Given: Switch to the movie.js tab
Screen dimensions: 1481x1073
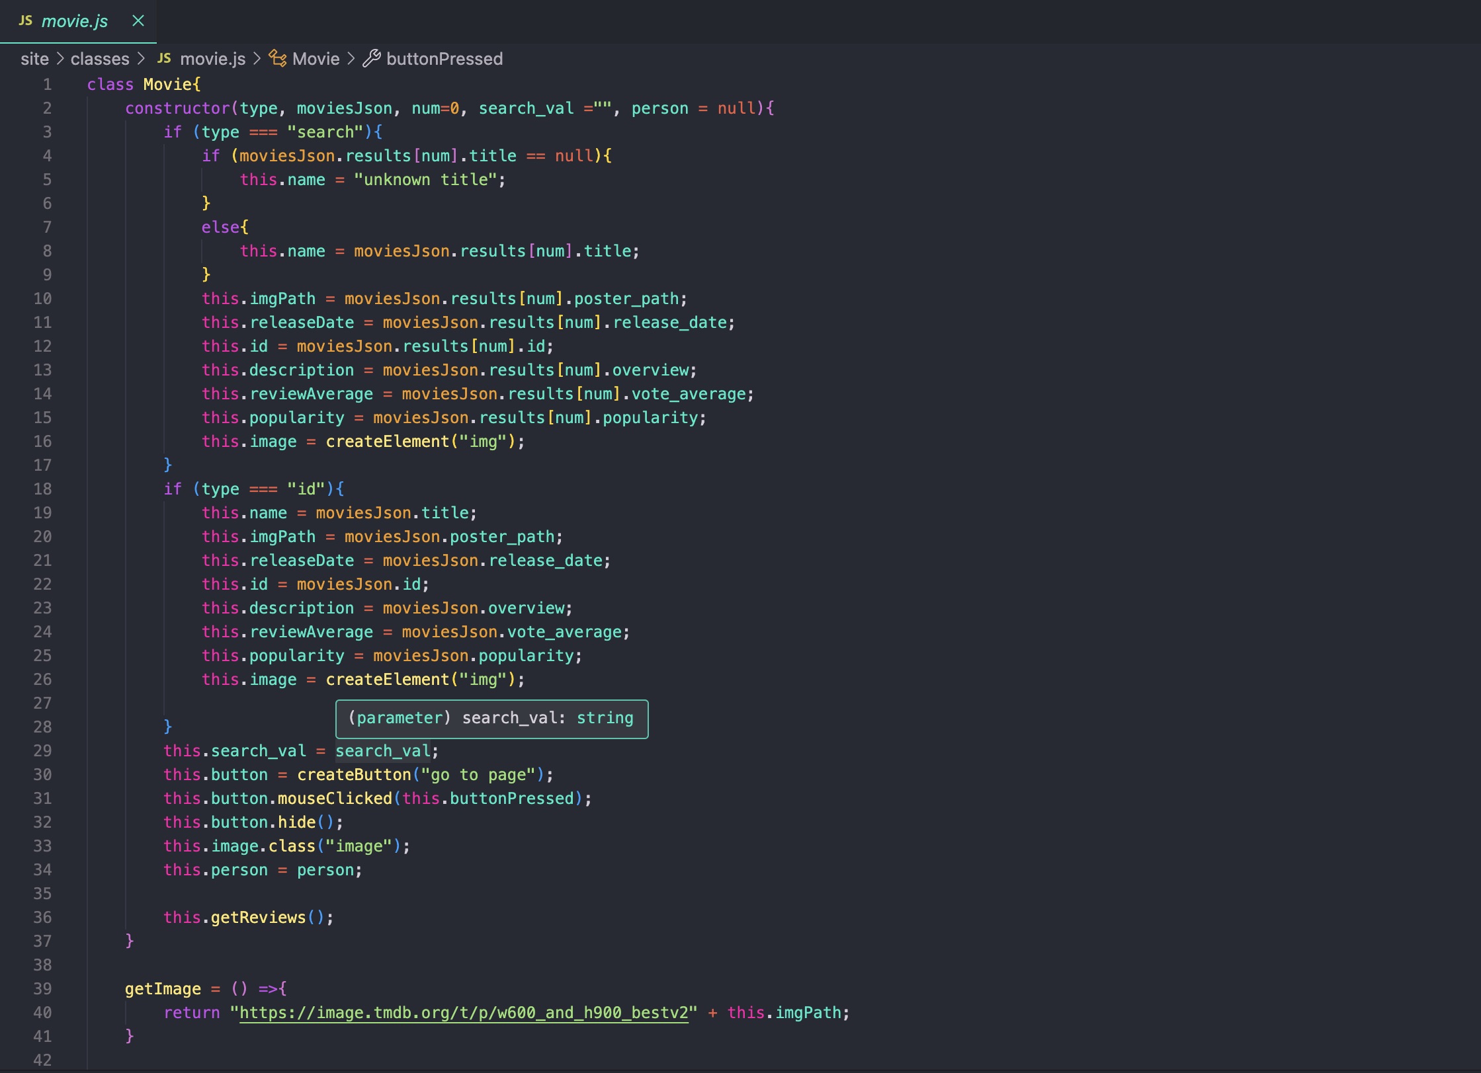Looking at the screenshot, I should coord(76,21).
